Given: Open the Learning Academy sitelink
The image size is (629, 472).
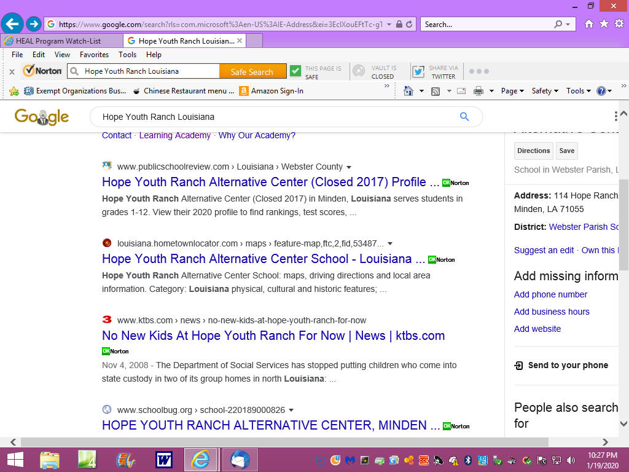Looking at the screenshot, I should tap(175, 135).
